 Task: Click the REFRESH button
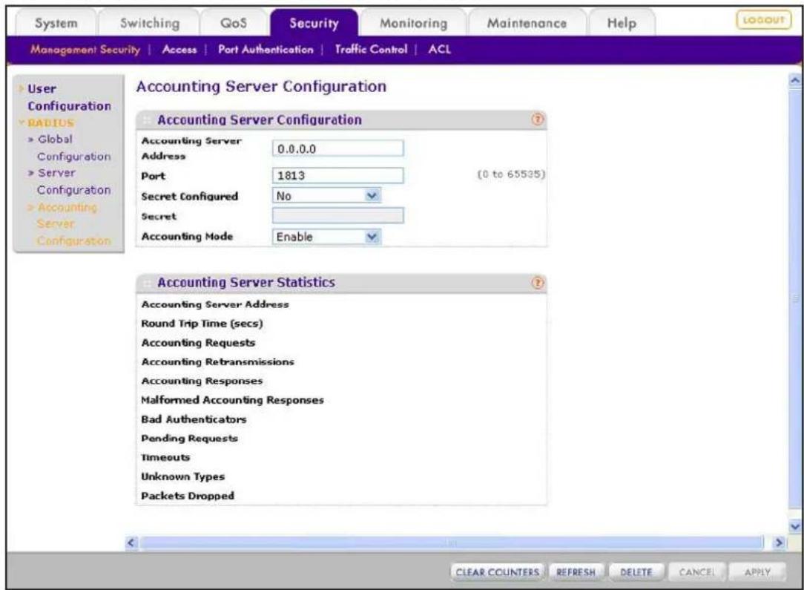(x=576, y=571)
